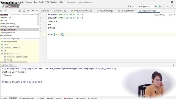Close the first.py tab

(50, 11)
